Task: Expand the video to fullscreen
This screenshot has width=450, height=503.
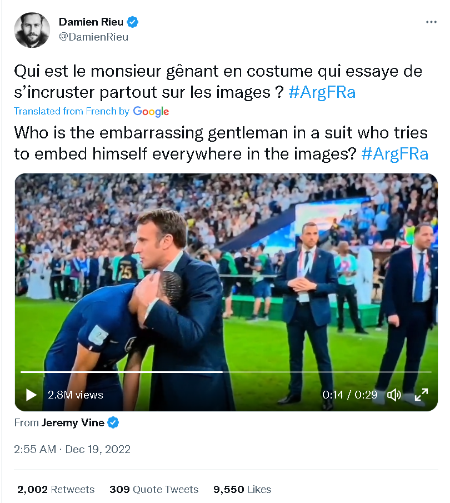Action: tap(421, 395)
